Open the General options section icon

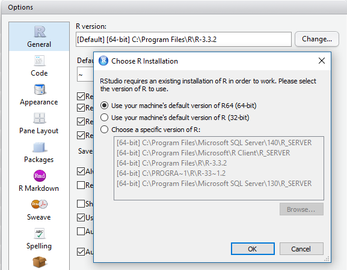click(40, 32)
